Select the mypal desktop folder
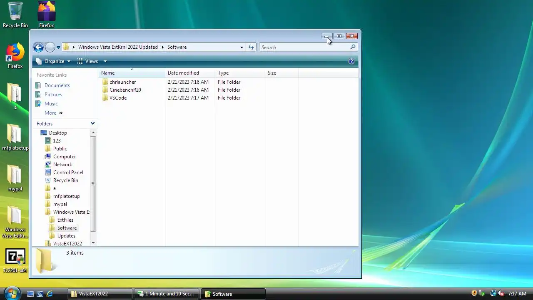Image resolution: width=533 pixels, height=300 pixels. (15, 178)
